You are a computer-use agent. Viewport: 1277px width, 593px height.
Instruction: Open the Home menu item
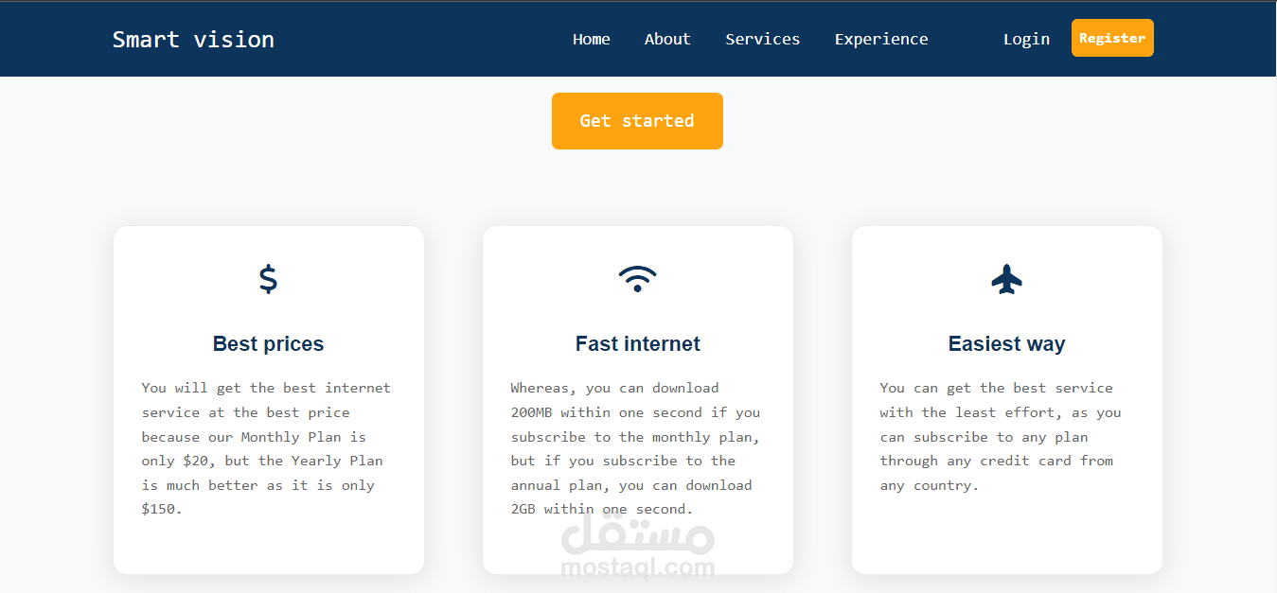click(592, 39)
